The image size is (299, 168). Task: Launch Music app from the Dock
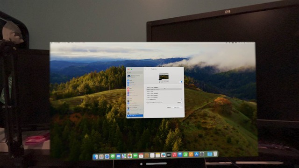[x=174, y=154]
